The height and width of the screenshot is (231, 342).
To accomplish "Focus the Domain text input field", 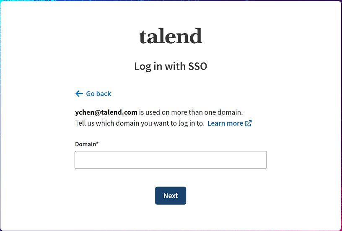I will (x=171, y=160).
